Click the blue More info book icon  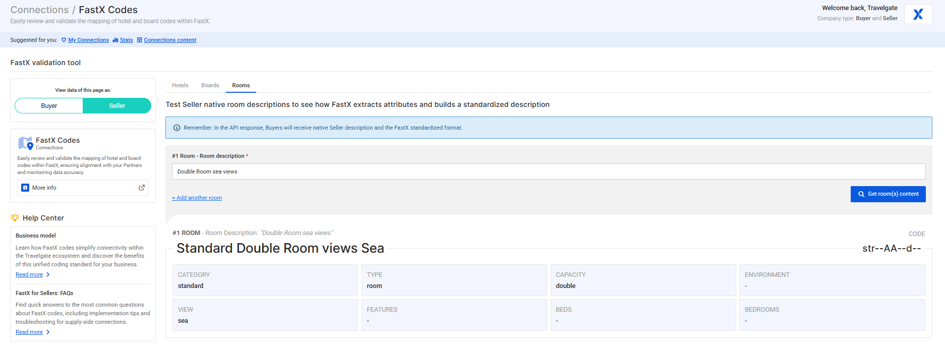pos(25,188)
